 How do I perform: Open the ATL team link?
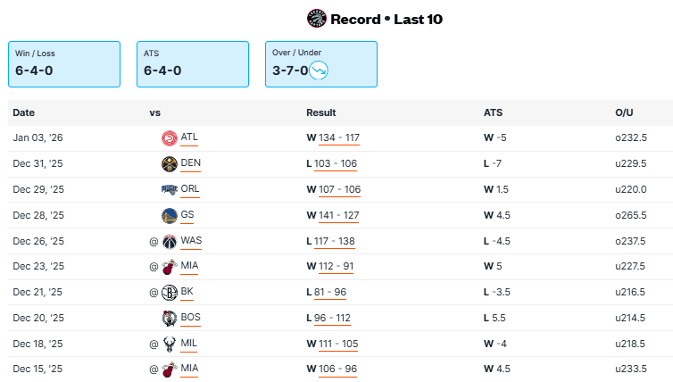coord(189,138)
